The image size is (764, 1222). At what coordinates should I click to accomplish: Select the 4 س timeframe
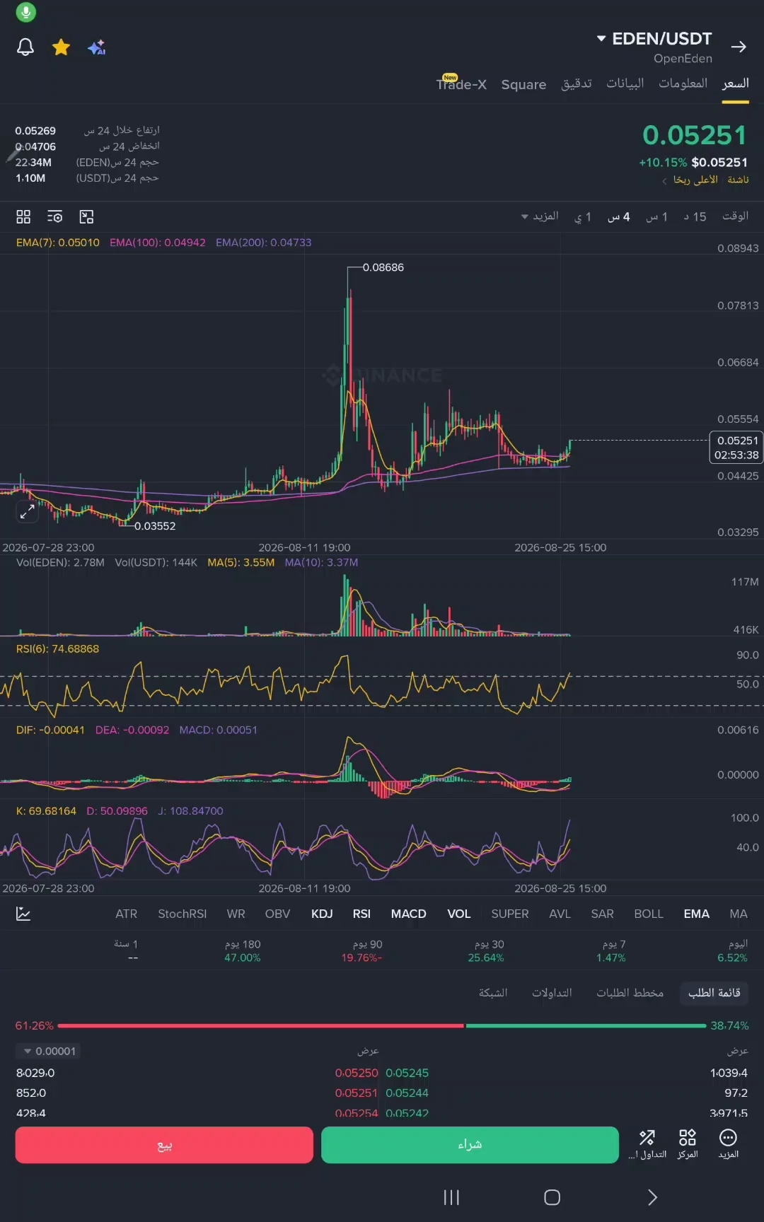[x=619, y=216]
